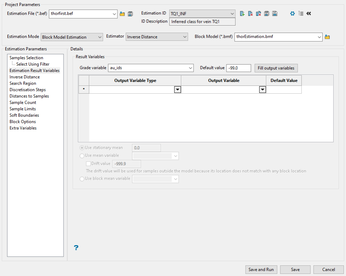Browse for a block model file
The height and width of the screenshot is (276, 346).
[327, 37]
